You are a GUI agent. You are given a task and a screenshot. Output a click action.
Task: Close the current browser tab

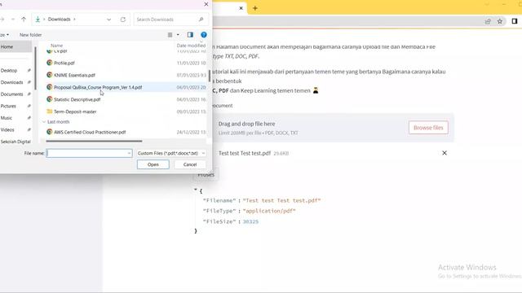point(241,8)
